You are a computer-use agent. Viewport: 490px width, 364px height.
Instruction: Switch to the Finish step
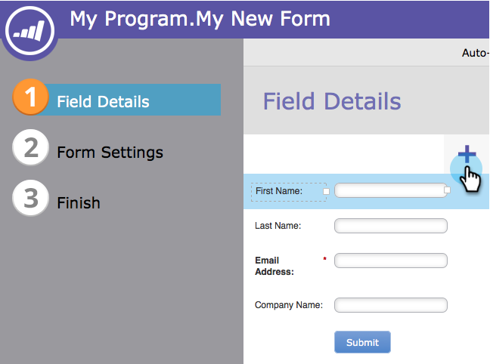(x=79, y=202)
